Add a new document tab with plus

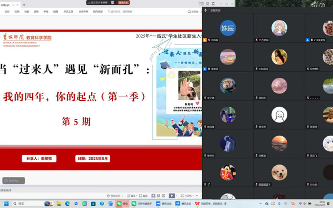[x=24, y=4]
